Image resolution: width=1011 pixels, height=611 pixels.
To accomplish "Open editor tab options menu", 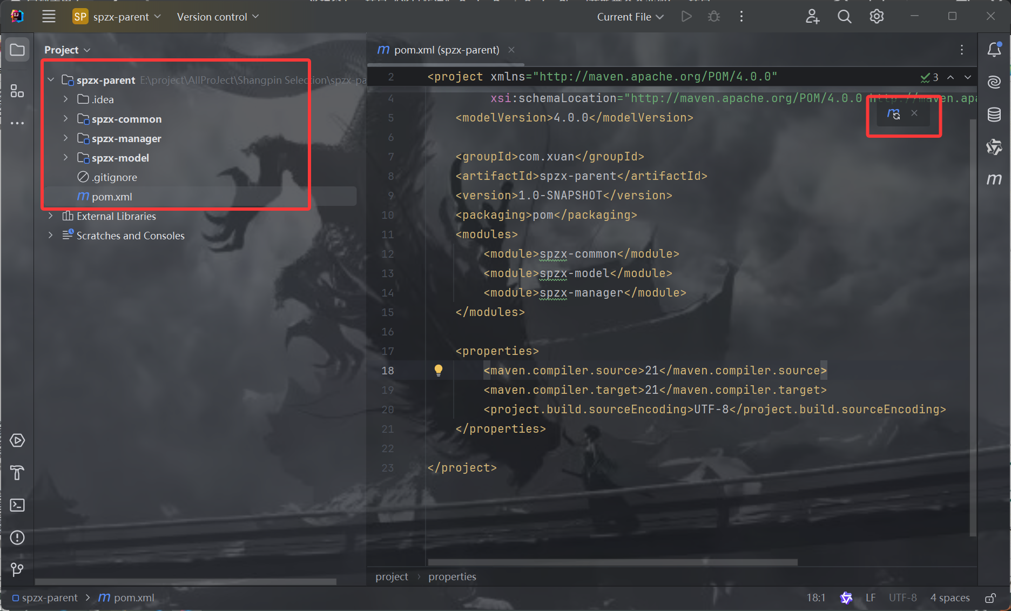I will pos(962,50).
